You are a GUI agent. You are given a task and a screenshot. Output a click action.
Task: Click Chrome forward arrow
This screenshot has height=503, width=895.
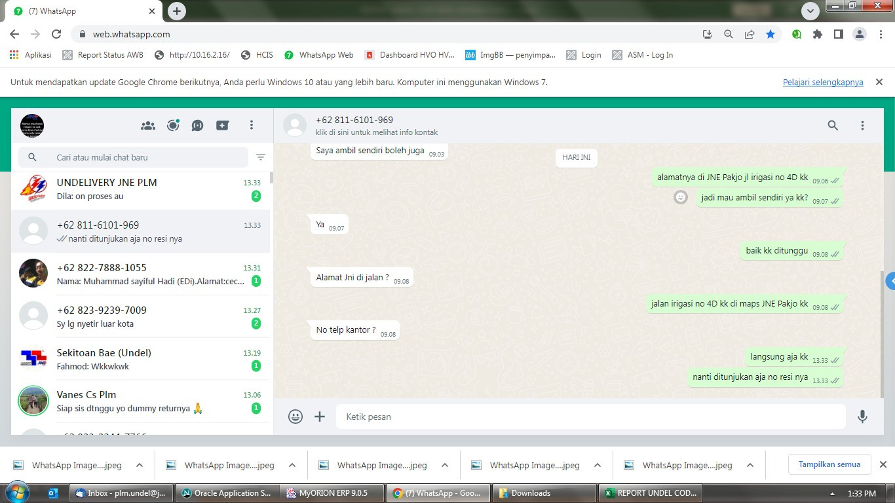[35, 34]
